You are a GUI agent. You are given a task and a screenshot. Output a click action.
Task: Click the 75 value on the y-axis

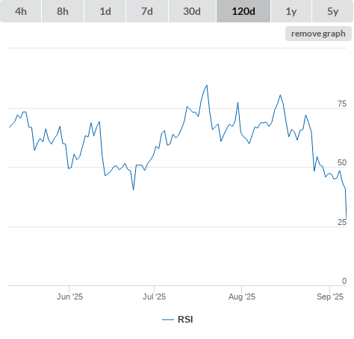tap(342, 104)
